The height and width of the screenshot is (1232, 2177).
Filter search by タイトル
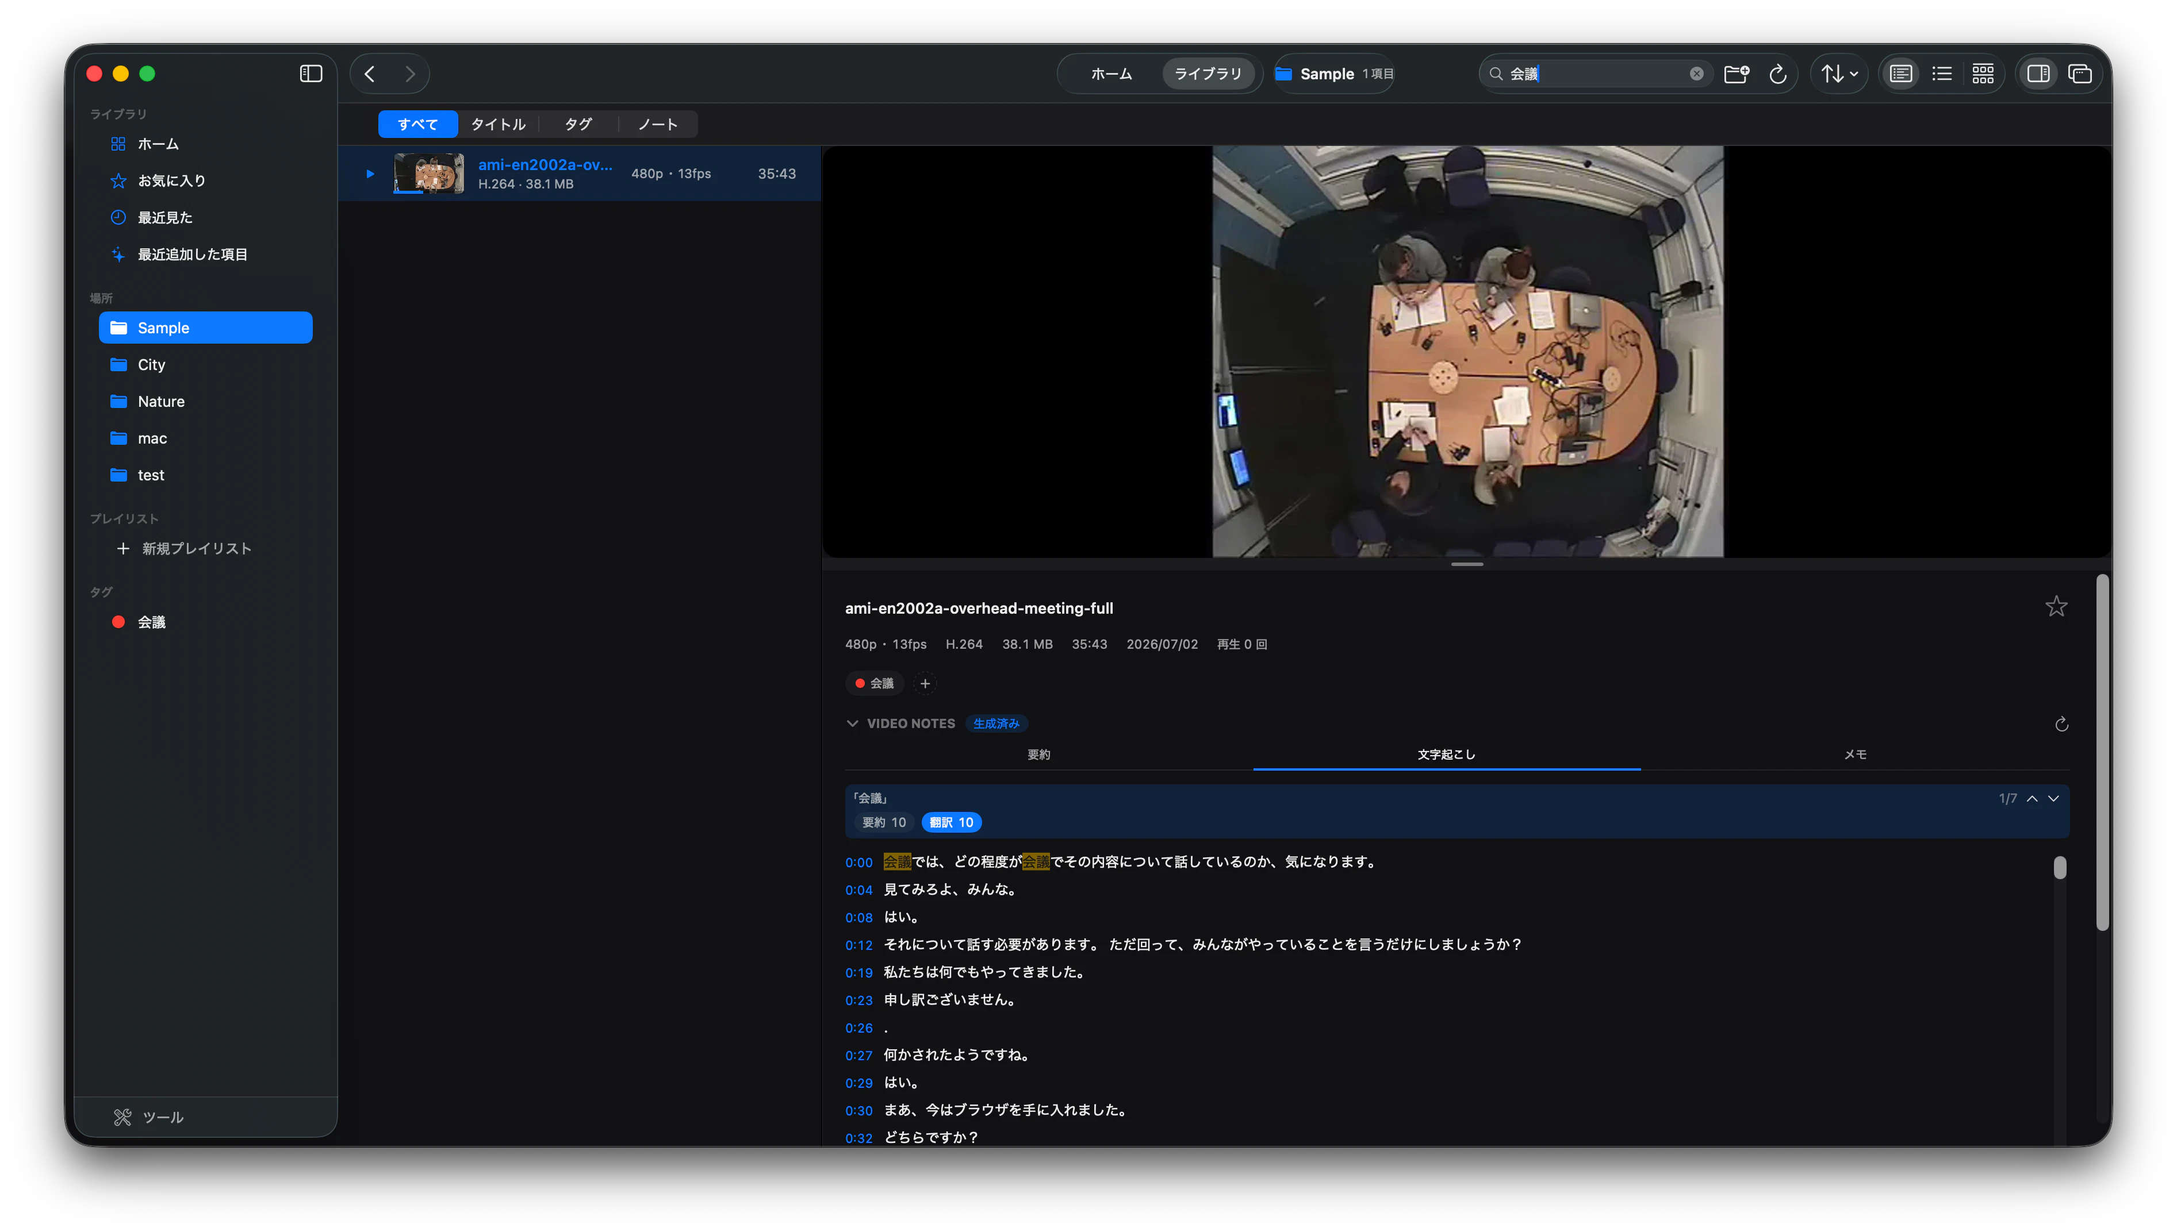coord(498,124)
